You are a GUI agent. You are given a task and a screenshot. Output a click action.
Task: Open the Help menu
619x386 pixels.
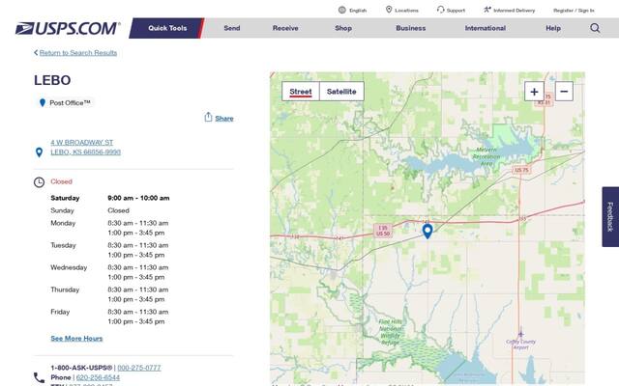pyautogui.click(x=553, y=28)
